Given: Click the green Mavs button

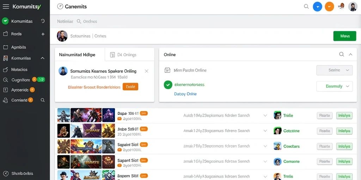Looking at the screenshot, I should 345,36.
